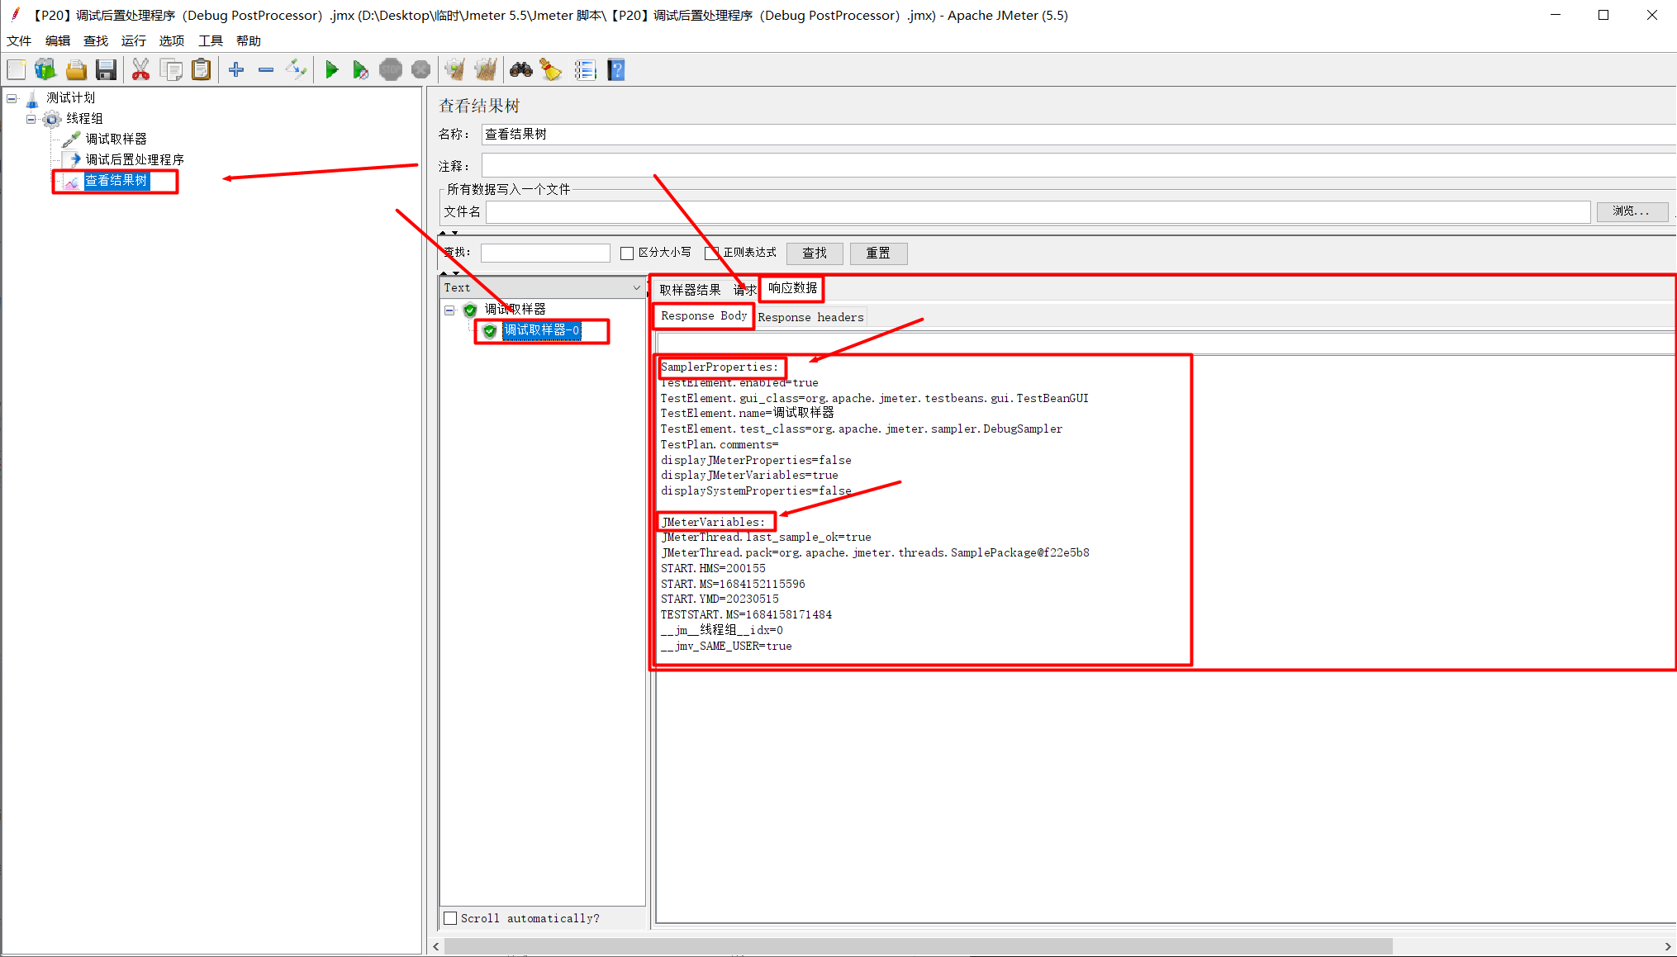Collapse all nodes with the minus icon
Image resolution: width=1677 pixels, height=957 pixels.
click(266, 70)
